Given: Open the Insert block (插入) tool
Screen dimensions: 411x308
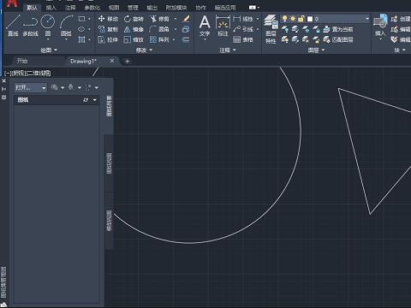Looking at the screenshot, I should 380,26.
